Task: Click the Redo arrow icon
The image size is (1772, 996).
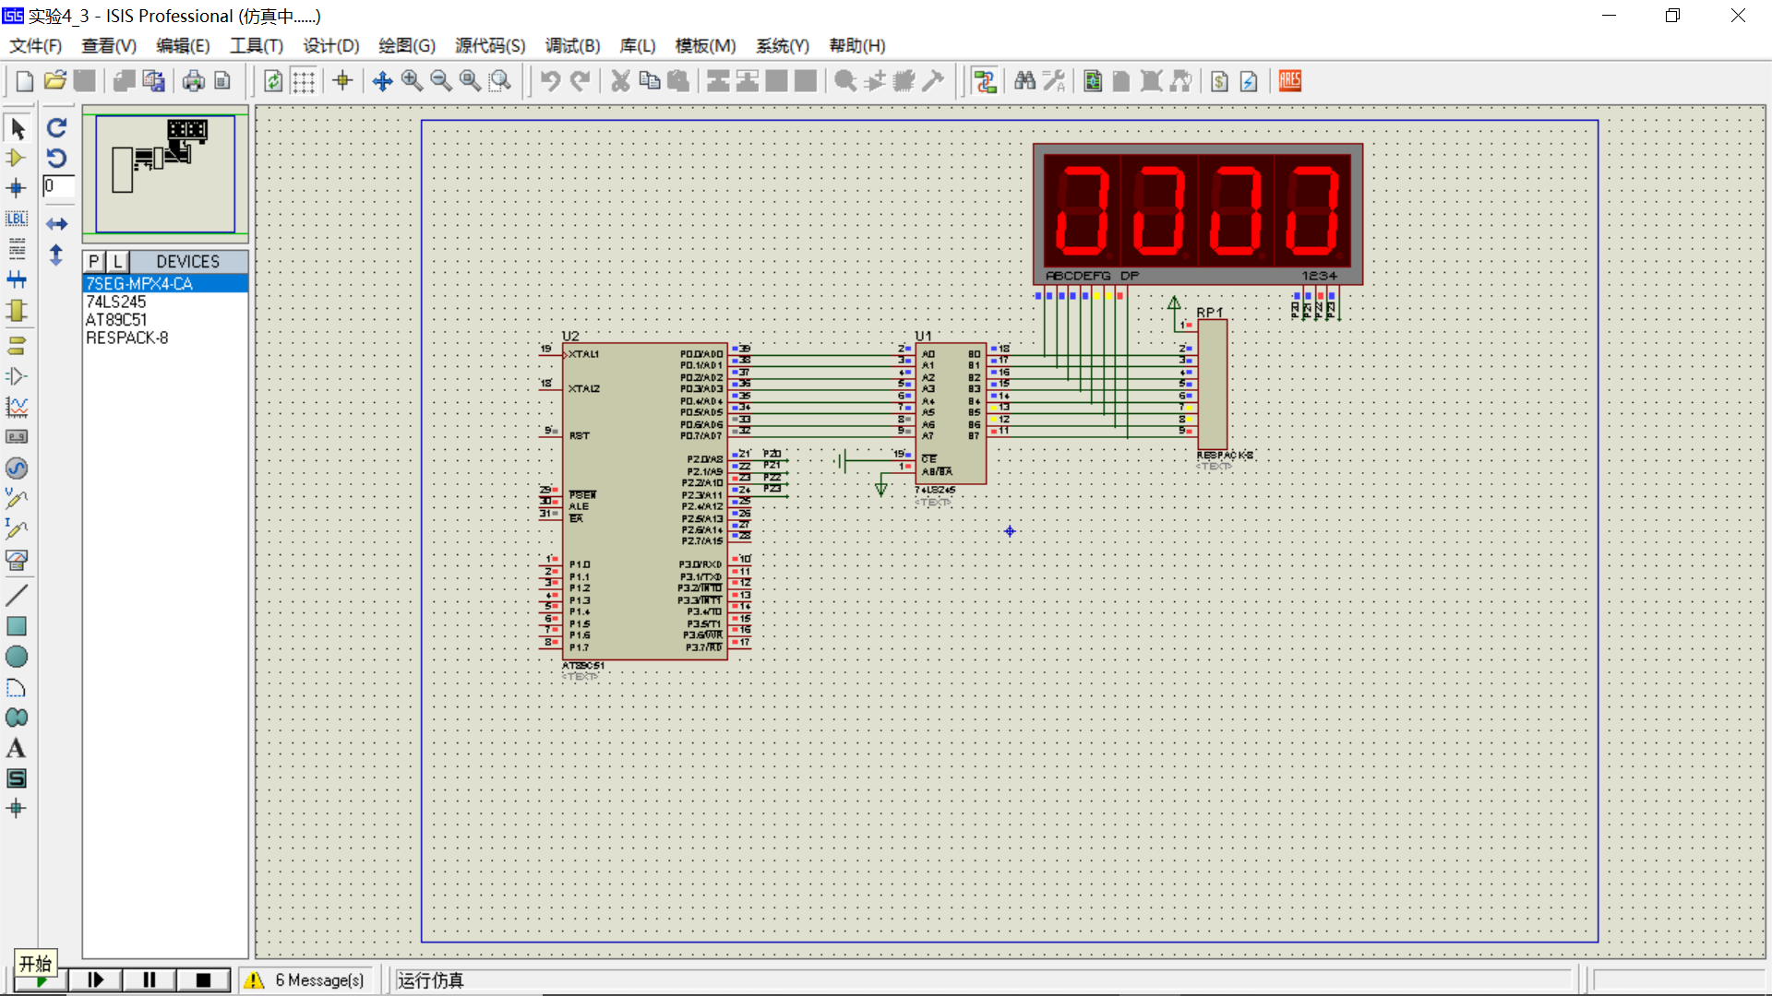Action: [580, 81]
